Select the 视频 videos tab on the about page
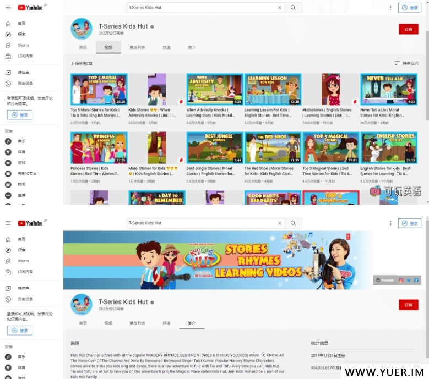Image resolution: width=429 pixels, height=379 pixels. 108,323
